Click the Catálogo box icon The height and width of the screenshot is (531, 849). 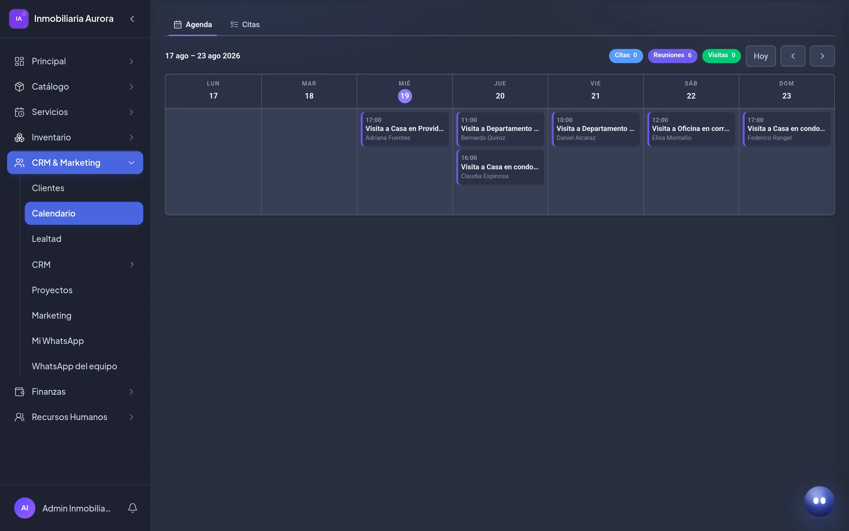pyautogui.click(x=19, y=86)
